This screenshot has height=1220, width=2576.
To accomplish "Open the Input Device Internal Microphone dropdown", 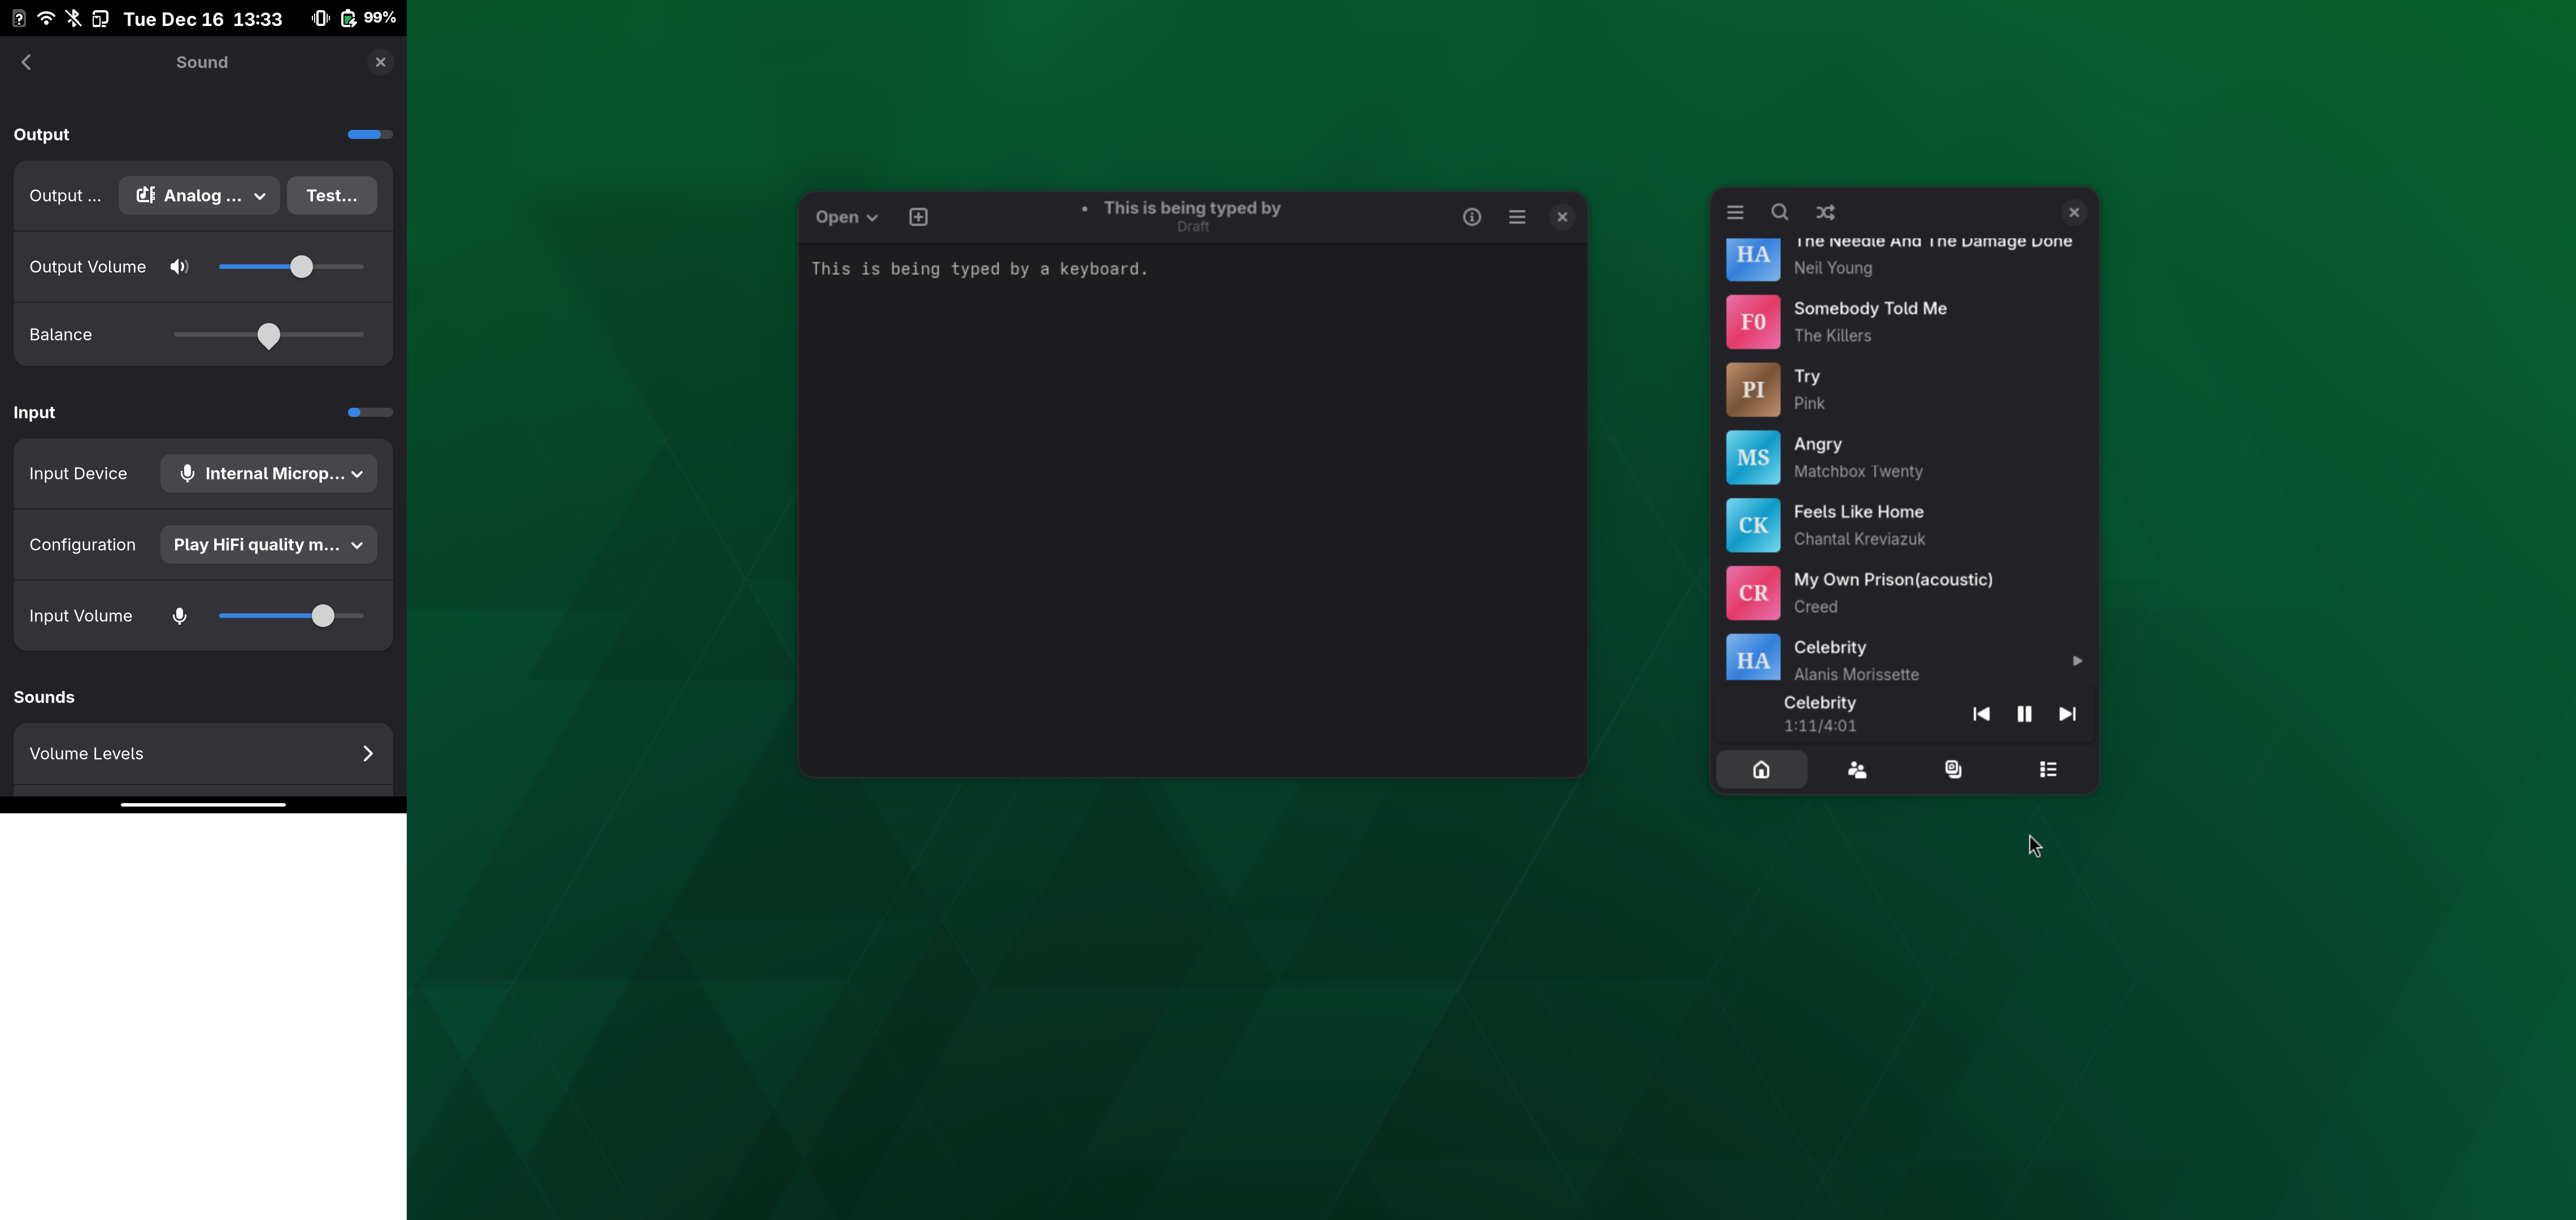I will point(269,473).
